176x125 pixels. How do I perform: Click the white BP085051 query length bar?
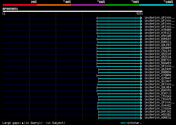pyautogui.click(x=73, y=11)
